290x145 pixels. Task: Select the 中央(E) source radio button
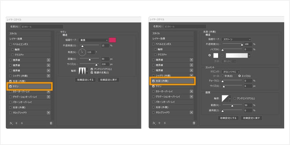pos(222,76)
